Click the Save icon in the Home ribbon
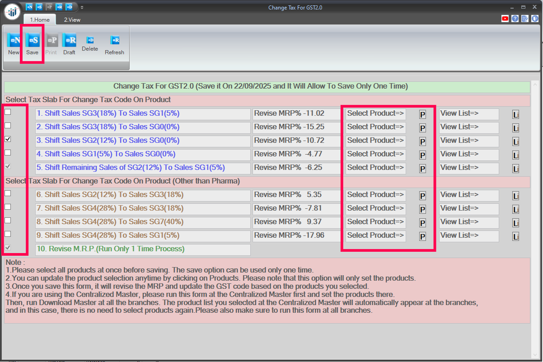The image size is (543, 362). click(33, 41)
